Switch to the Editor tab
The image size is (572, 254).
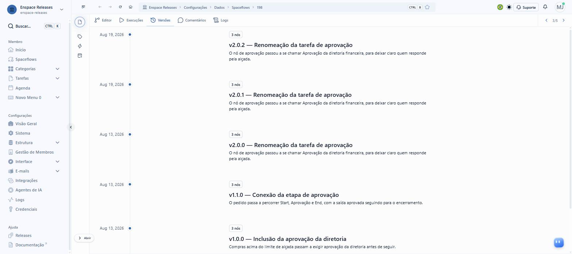coord(103,20)
